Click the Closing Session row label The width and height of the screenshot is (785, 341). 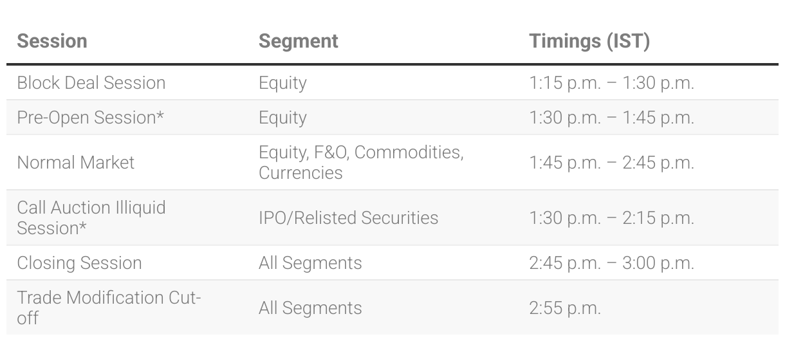[78, 263]
